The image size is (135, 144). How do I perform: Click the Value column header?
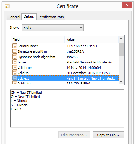pyautogui.click(x=91, y=39)
